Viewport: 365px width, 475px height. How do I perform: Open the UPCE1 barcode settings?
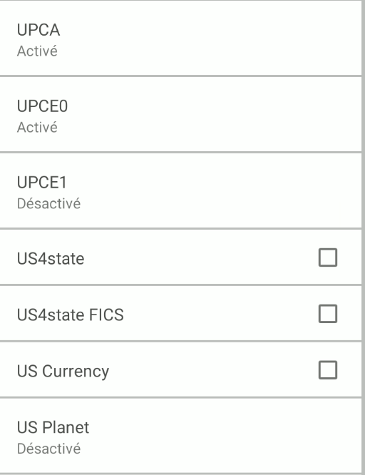coord(180,191)
